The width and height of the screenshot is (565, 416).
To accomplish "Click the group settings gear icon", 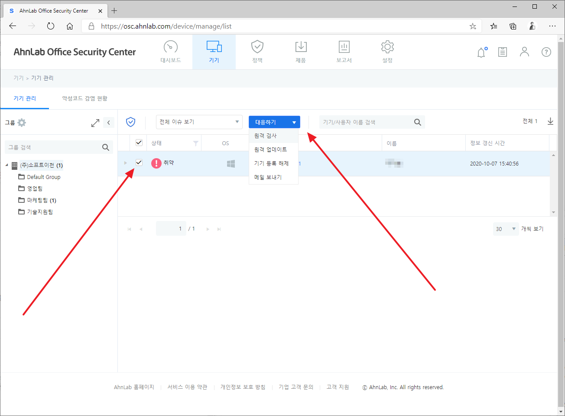I will coord(22,123).
